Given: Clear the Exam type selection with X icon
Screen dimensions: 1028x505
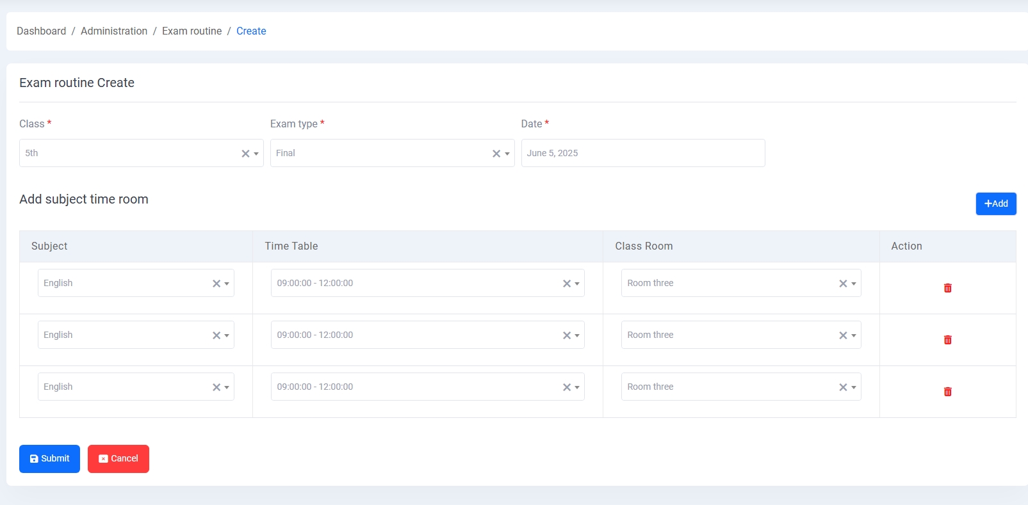Looking at the screenshot, I should pos(496,154).
